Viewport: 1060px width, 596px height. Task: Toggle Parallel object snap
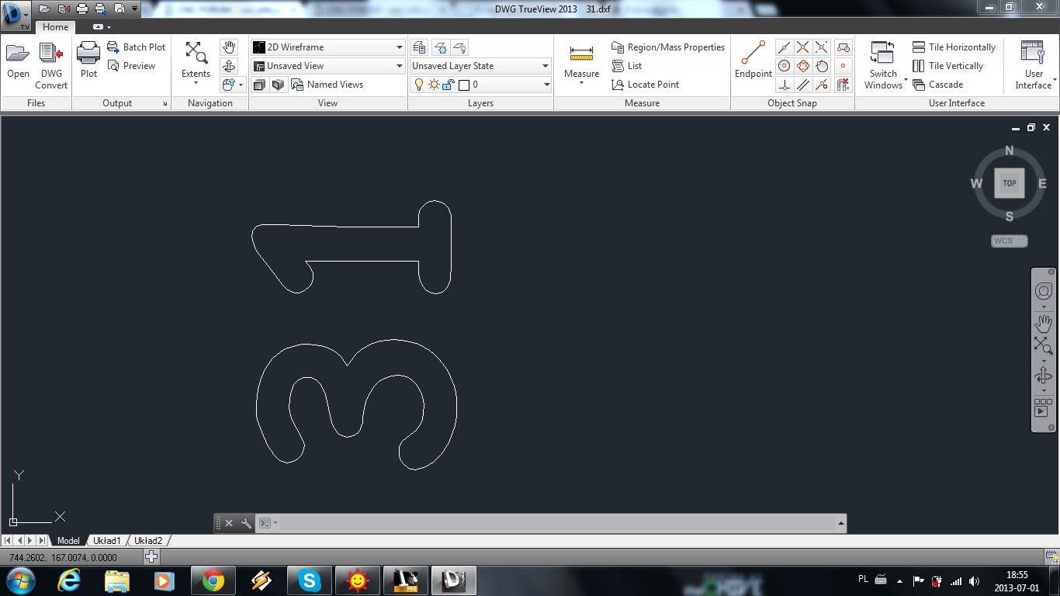[x=803, y=85]
